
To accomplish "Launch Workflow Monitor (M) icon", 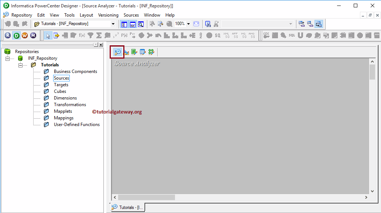I will 33,35.
